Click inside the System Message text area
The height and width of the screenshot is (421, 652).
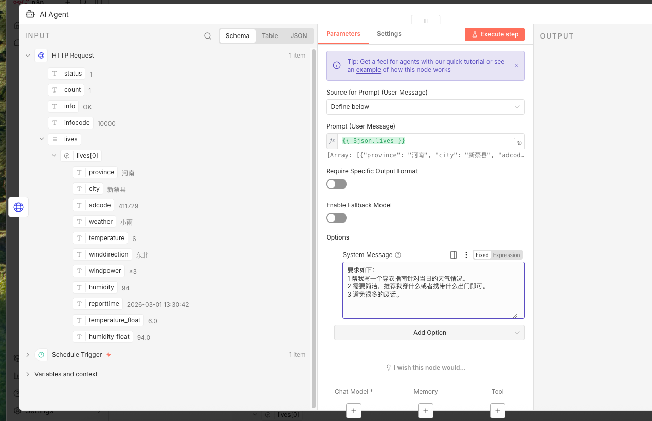tap(433, 290)
